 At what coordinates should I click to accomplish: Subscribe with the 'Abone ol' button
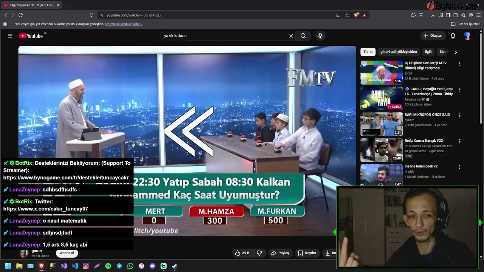tap(67, 253)
